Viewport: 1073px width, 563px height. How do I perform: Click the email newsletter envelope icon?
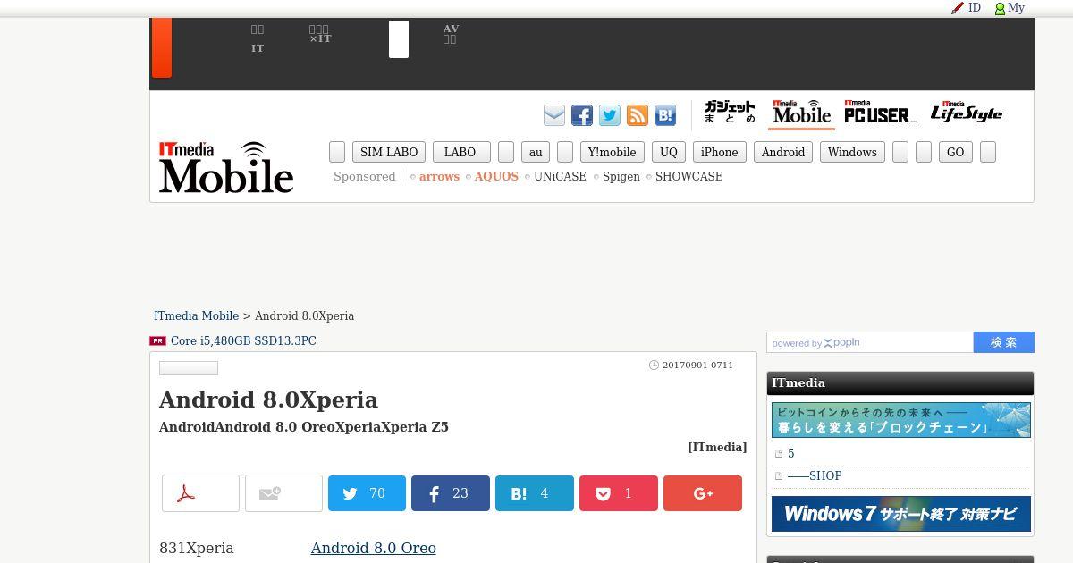pyautogui.click(x=554, y=115)
